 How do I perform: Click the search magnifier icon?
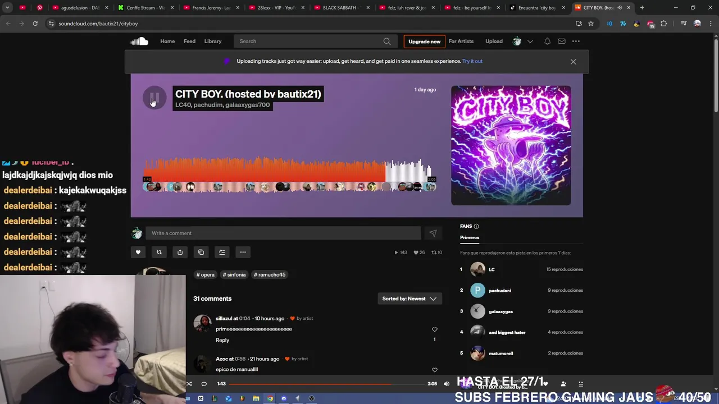point(387,41)
